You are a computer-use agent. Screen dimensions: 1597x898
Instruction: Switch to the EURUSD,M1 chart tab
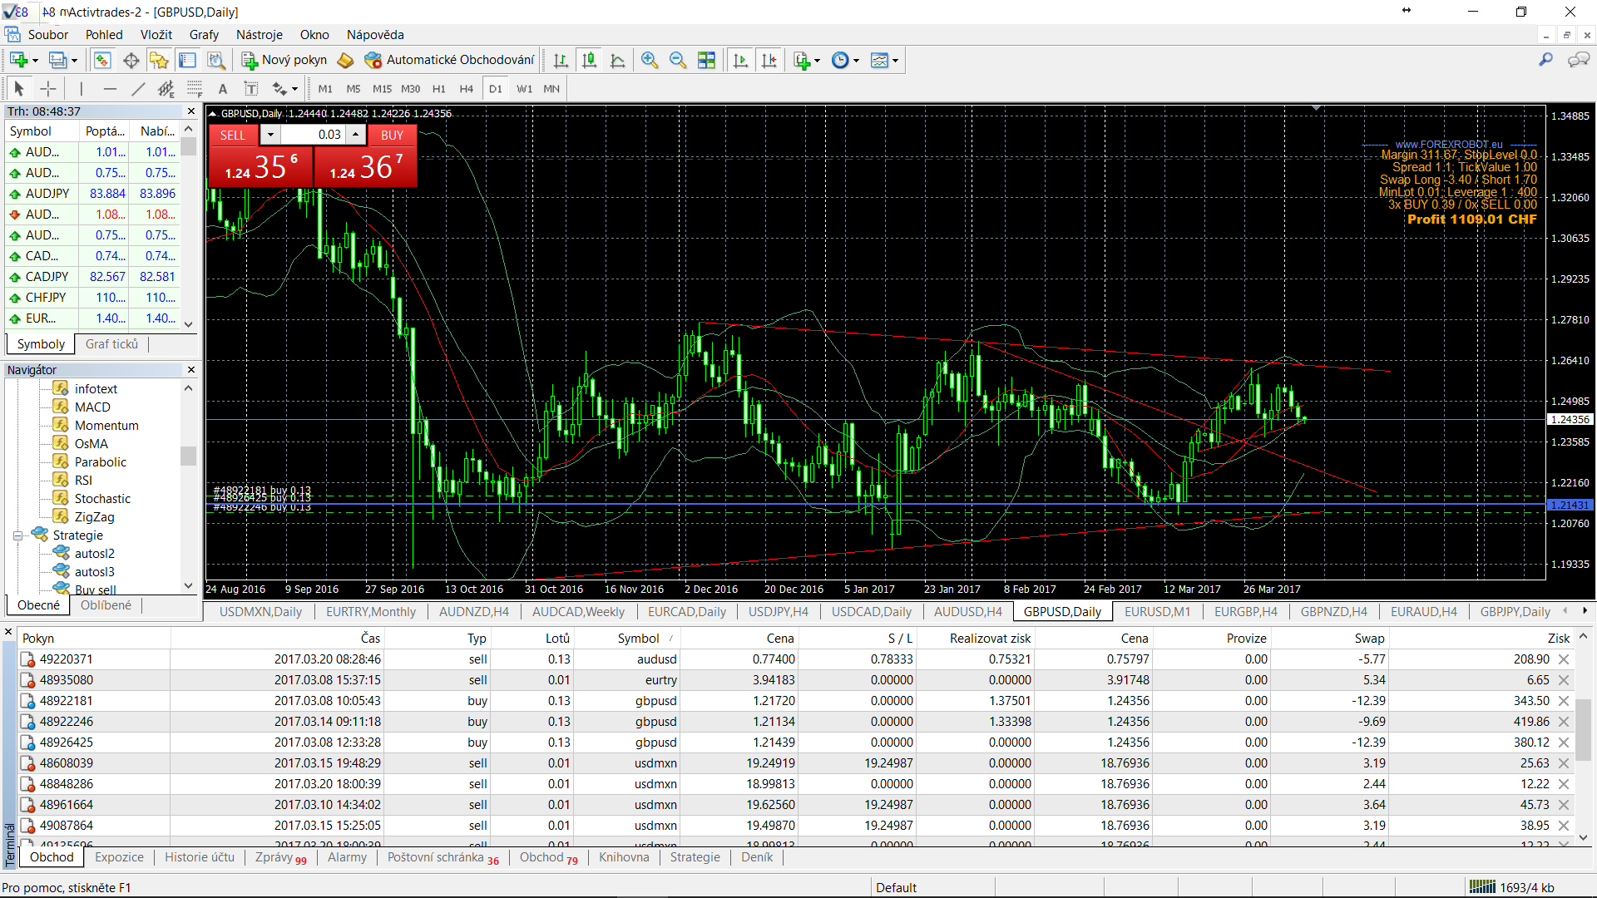point(1157,611)
